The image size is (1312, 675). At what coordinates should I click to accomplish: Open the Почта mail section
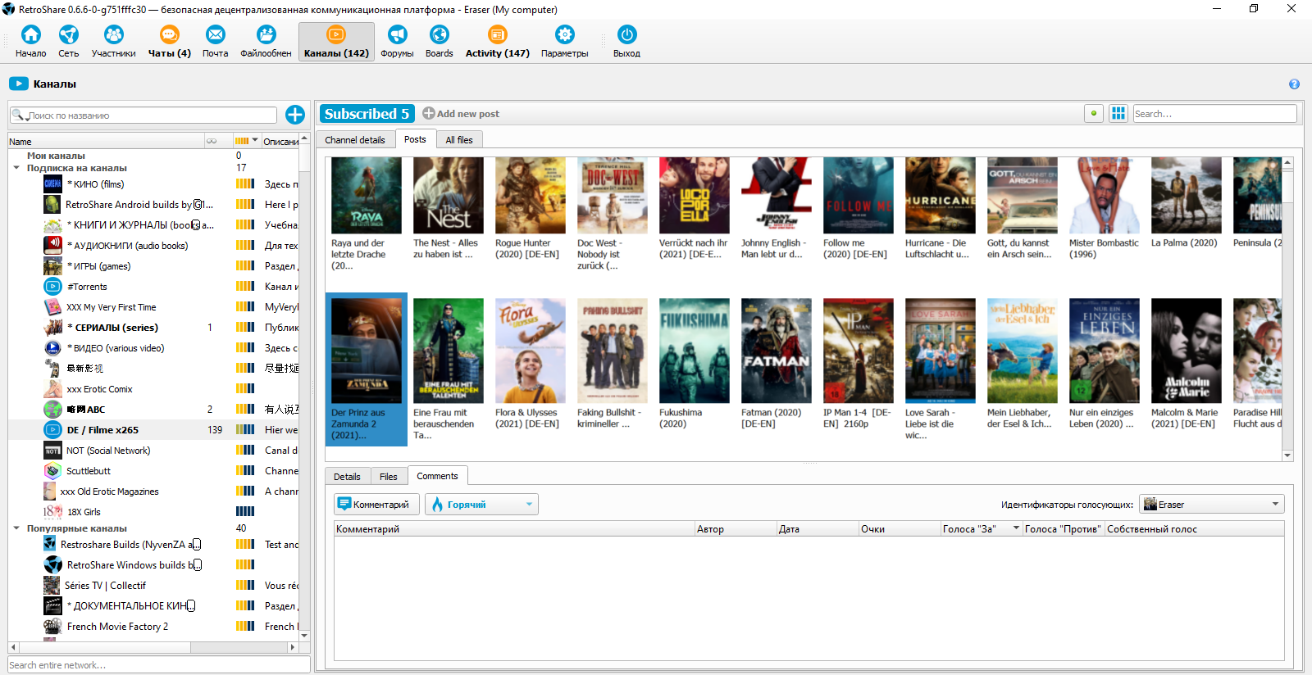(x=216, y=41)
